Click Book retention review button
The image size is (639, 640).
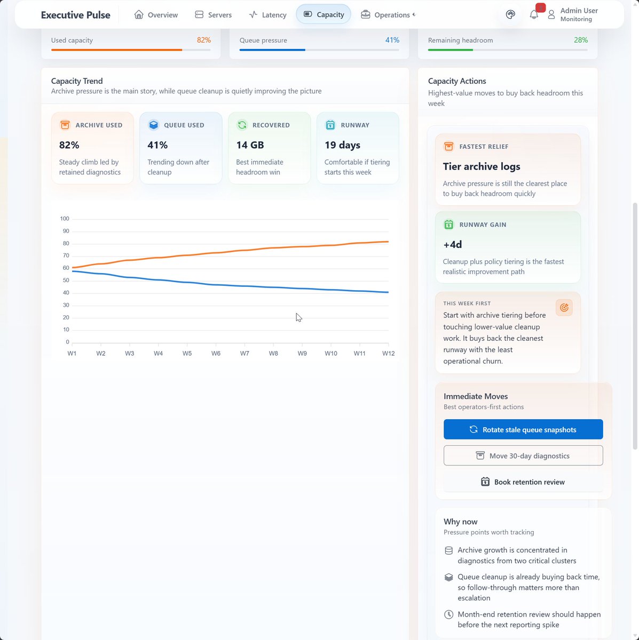pos(523,482)
